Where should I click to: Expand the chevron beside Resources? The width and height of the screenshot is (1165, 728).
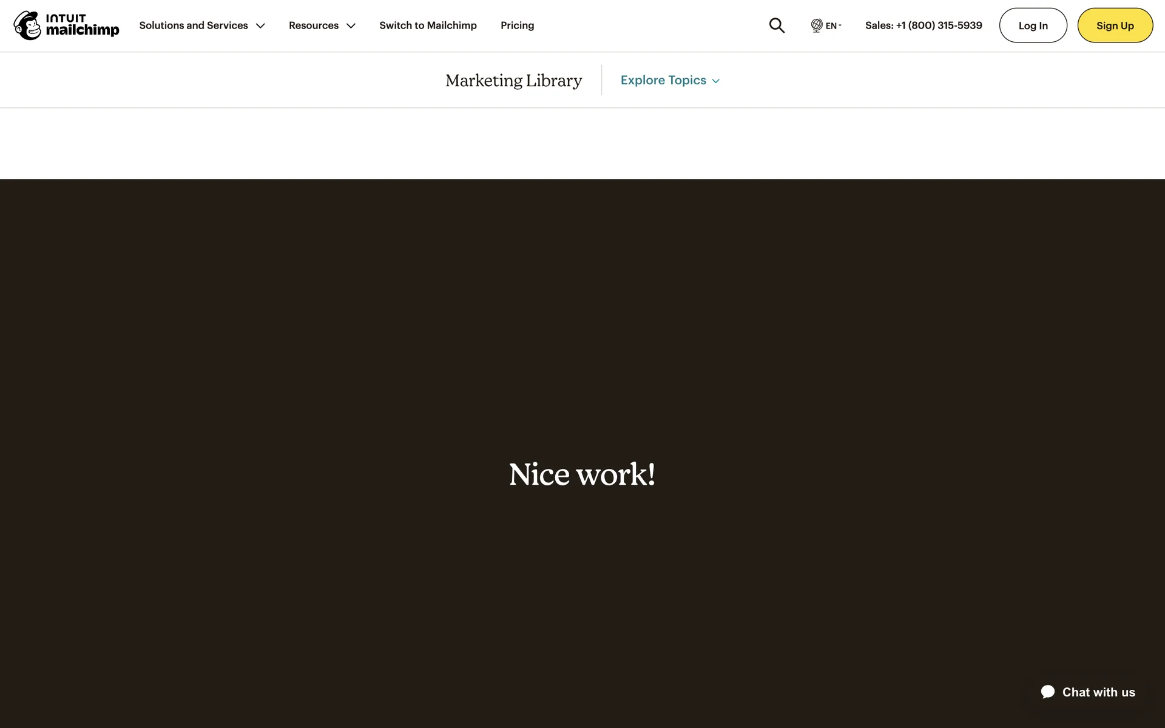coord(351,26)
